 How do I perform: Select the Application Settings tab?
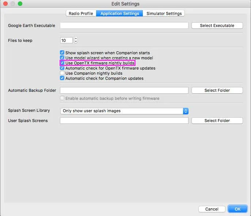tap(120, 13)
